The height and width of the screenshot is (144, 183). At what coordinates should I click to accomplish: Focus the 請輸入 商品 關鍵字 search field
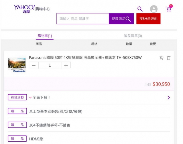click(x=83, y=19)
